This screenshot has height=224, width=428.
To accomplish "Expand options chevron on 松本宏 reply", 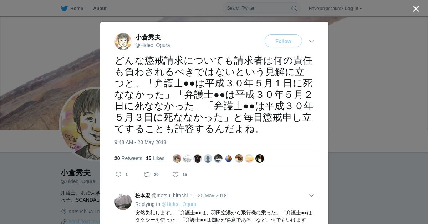I will tap(311, 196).
